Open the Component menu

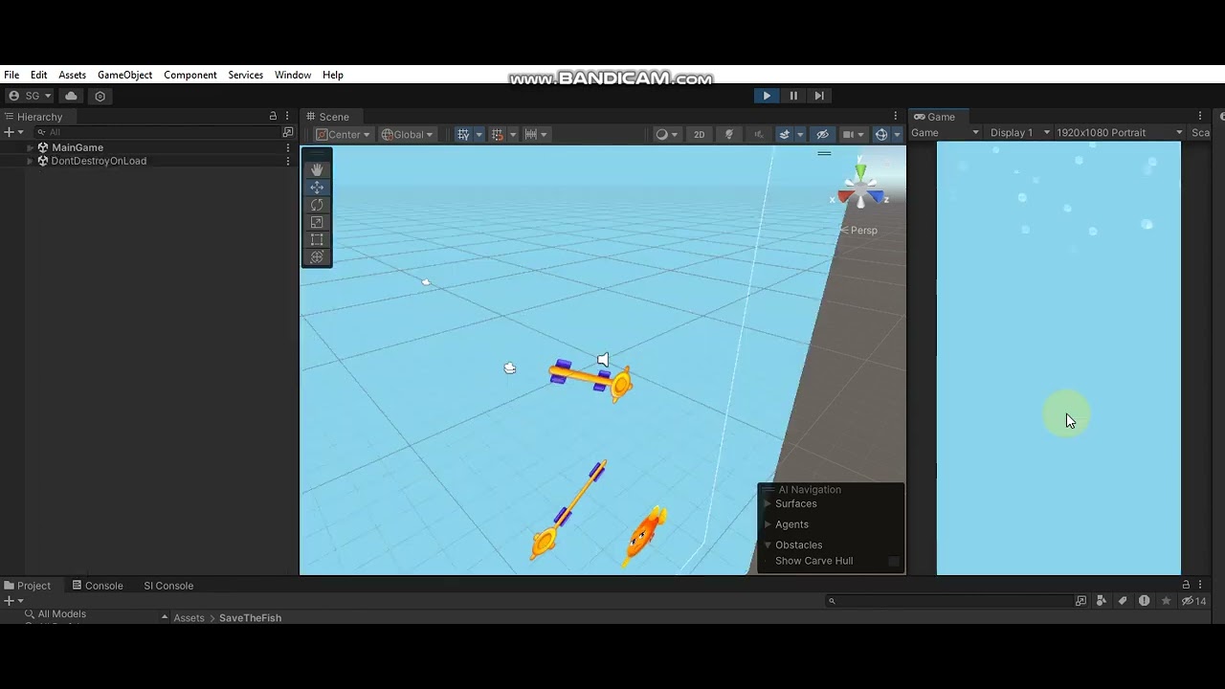coord(189,75)
